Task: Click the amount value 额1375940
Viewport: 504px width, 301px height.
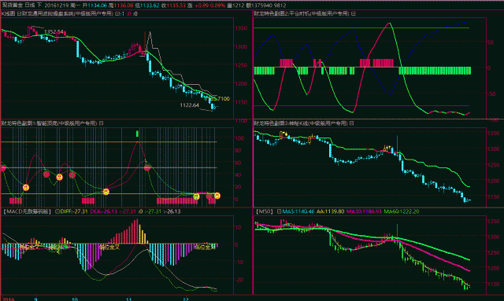Action: [x=259, y=6]
